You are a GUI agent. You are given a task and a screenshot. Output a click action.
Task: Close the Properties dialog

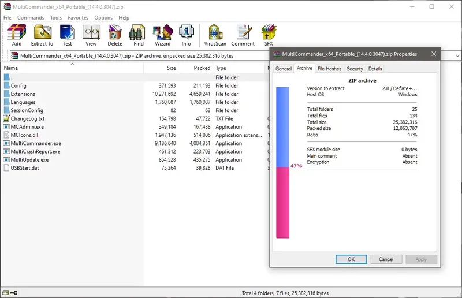434,54
